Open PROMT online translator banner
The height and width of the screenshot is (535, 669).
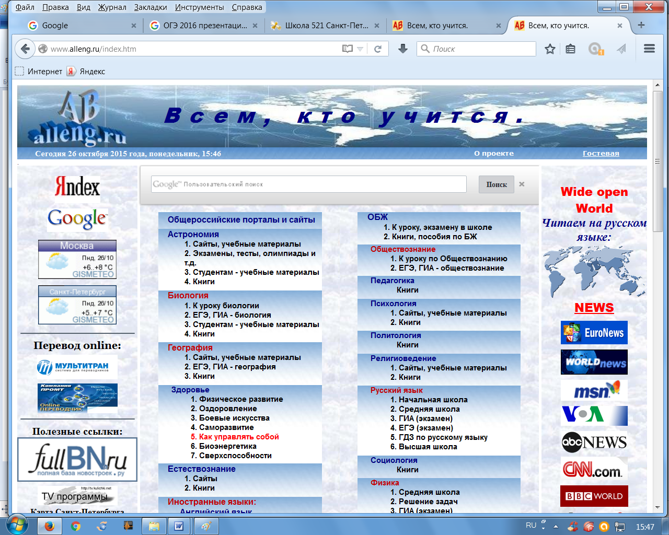pyautogui.click(x=77, y=398)
